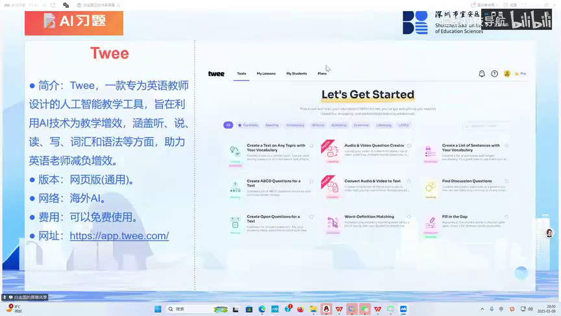
Task: Select the Favorites filter chip
Action: (248, 125)
